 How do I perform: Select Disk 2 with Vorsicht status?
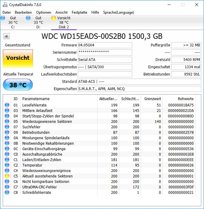click(x=64, y=22)
